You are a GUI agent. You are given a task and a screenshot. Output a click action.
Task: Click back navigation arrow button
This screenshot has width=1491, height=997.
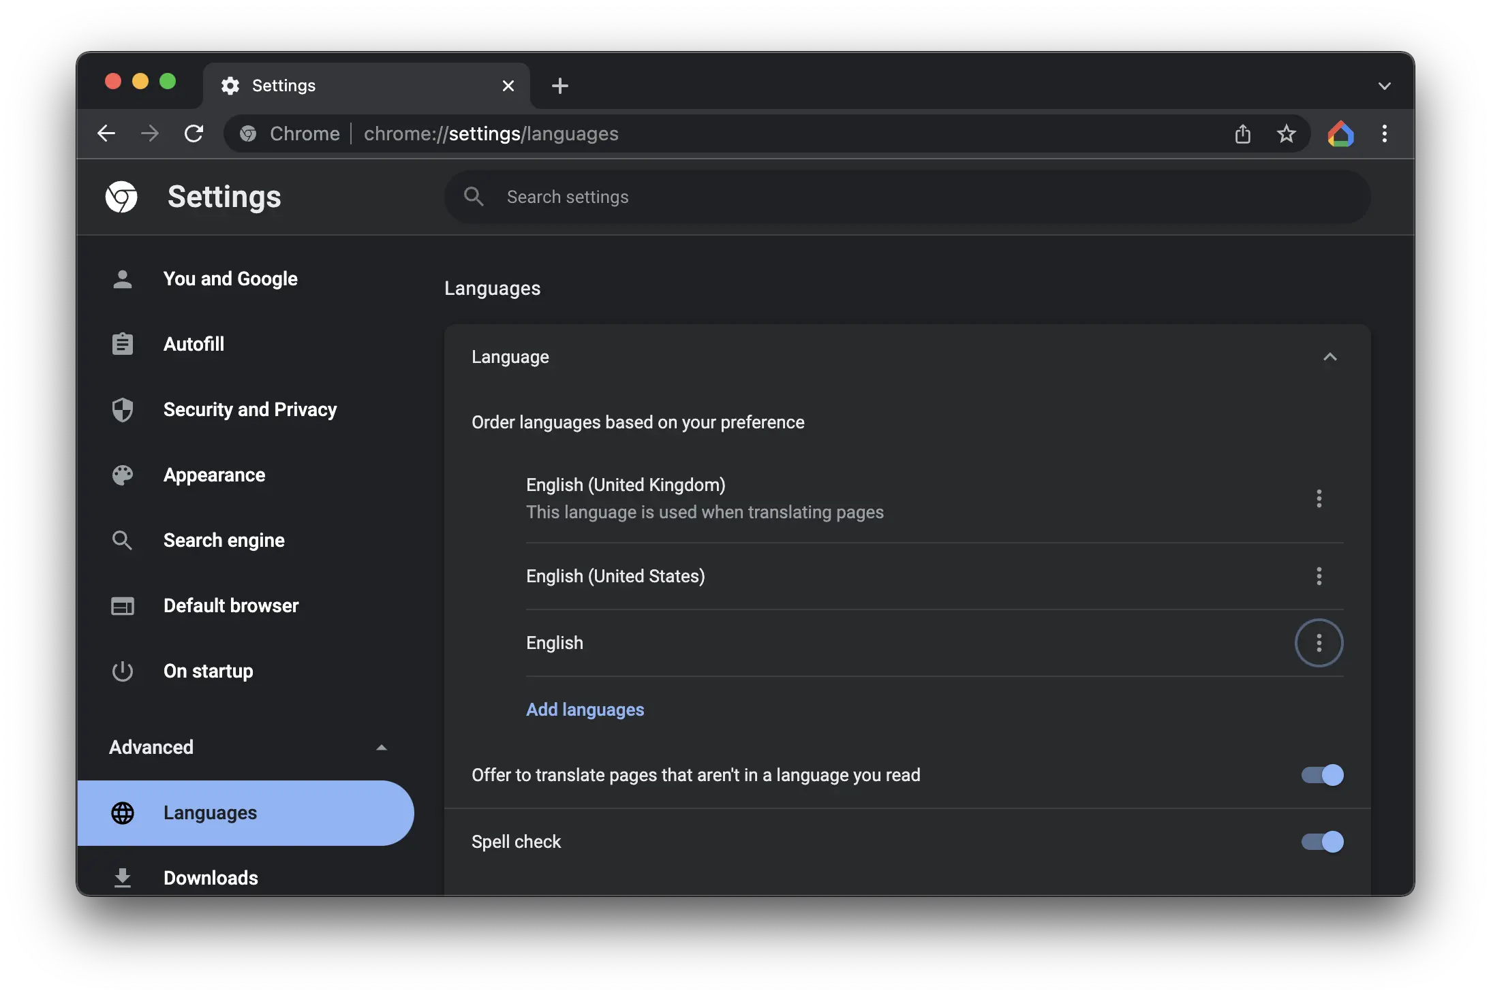105,132
